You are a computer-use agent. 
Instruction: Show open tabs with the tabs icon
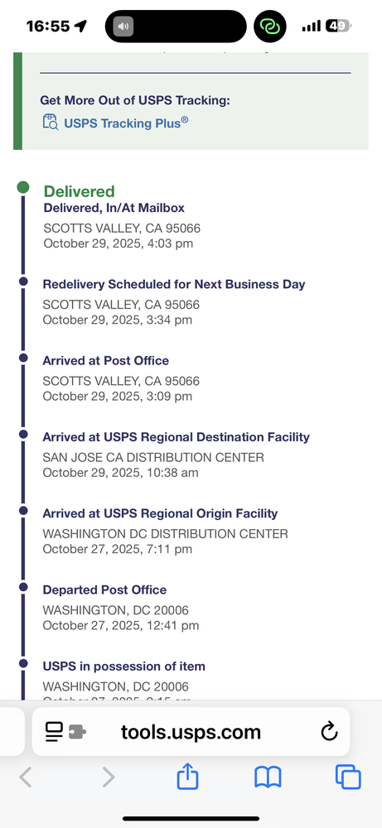348,777
